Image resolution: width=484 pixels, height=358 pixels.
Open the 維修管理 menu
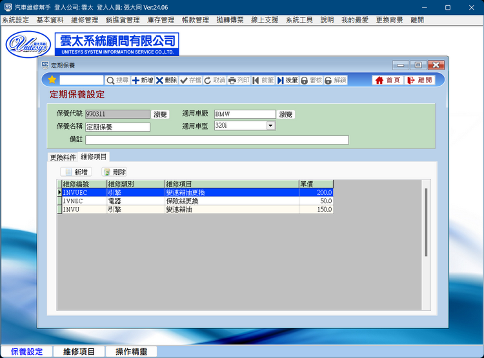(85, 20)
